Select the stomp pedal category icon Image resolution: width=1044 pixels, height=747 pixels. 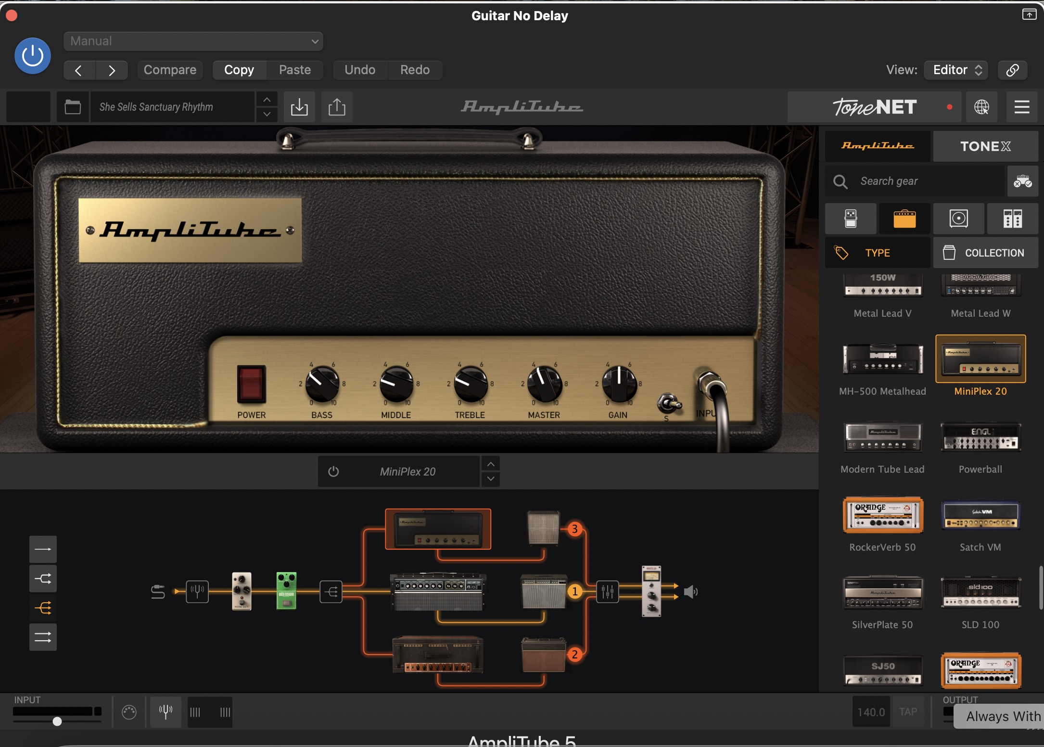pos(851,219)
